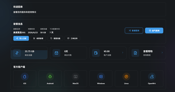Expand the 查看帮助 card chevron

162,53
